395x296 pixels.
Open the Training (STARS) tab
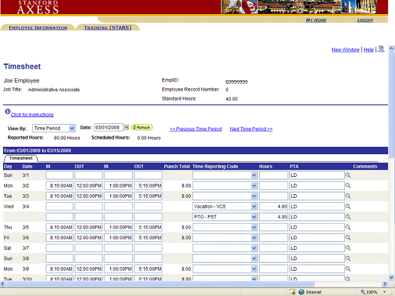tap(108, 28)
